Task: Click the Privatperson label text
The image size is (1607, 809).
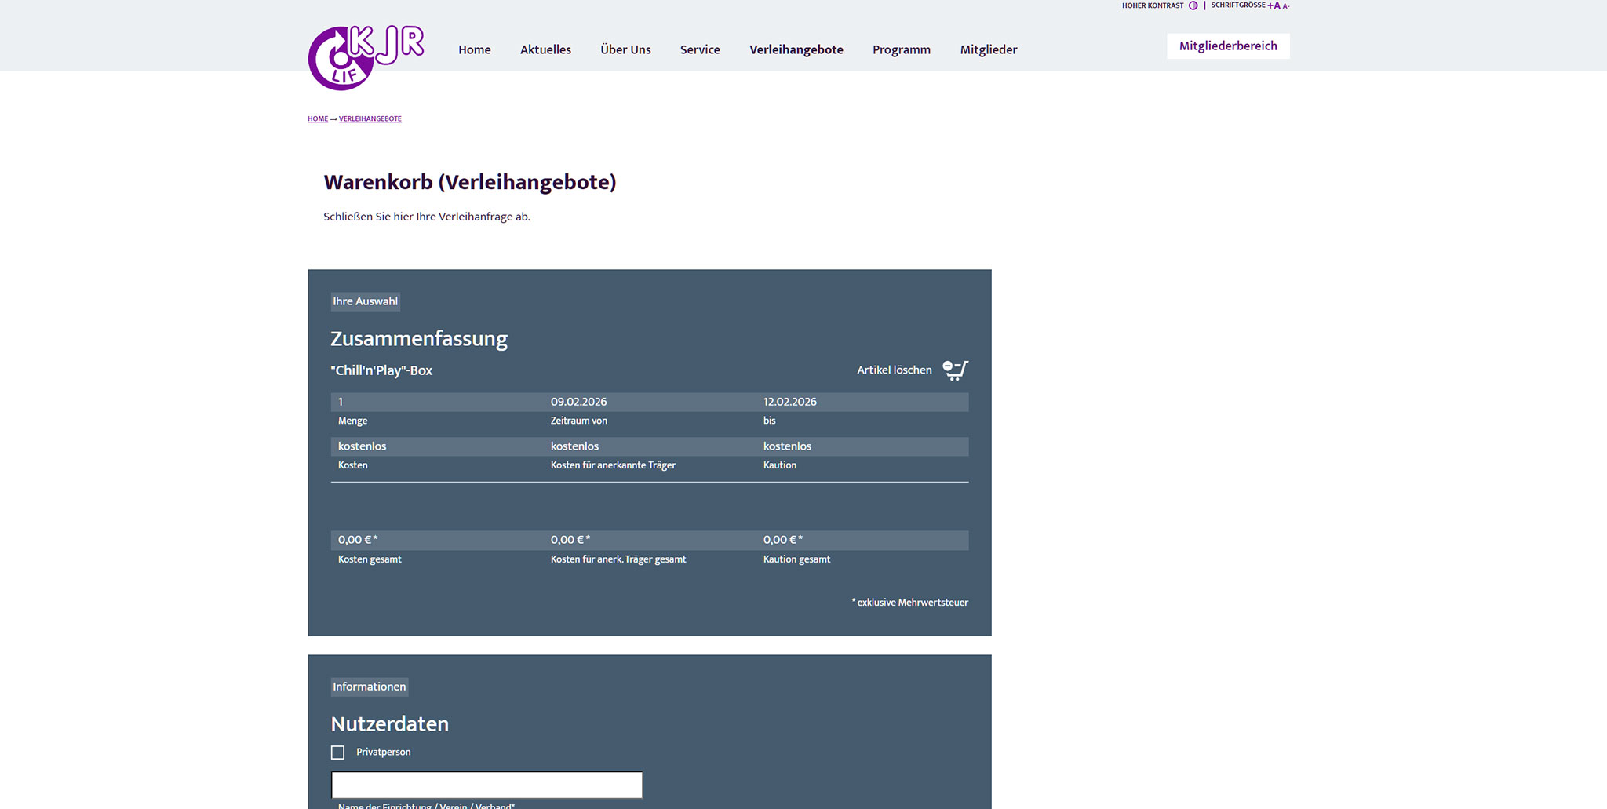Action: [x=383, y=752]
